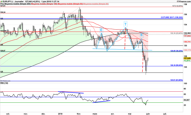This screenshot has height=115, width=191.
Task: Click the 134 price axis value
Action: (185, 25)
